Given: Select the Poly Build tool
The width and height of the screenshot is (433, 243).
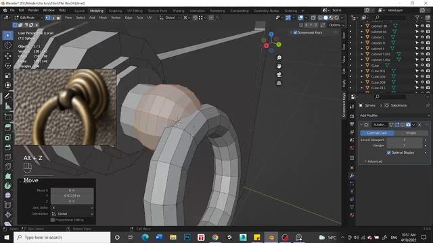Looking at the screenshot, I should (7, 176).
